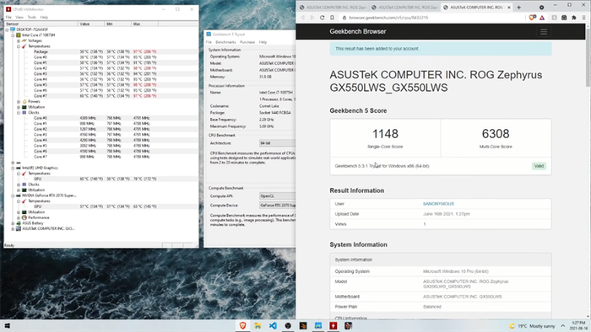Open a new browser tab

pos(518,7)
